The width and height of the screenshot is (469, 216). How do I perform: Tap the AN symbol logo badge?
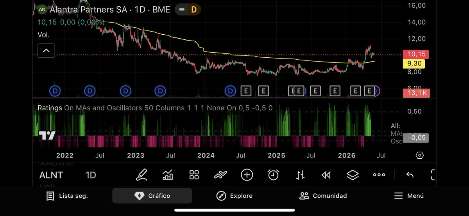point(42,9)
